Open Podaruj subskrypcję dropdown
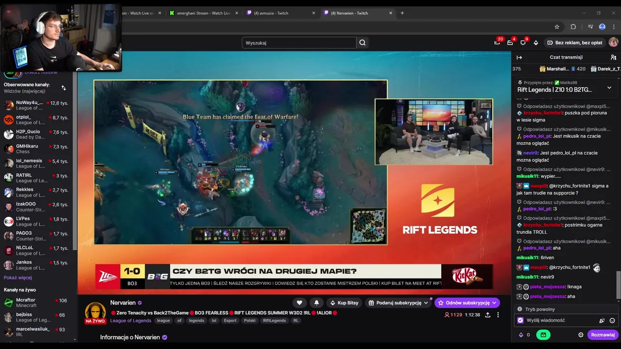 point(398,302)
